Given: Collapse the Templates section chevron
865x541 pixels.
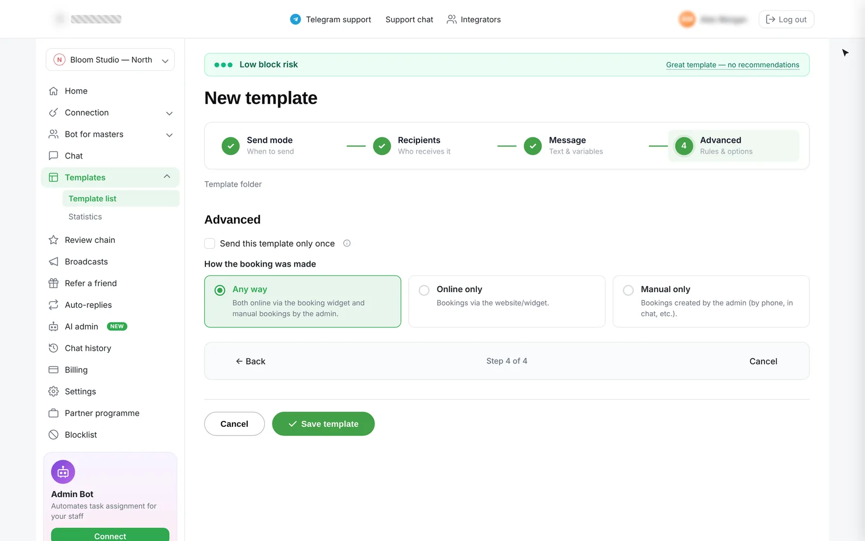Looking at the screenshot, I should [167, 177].
